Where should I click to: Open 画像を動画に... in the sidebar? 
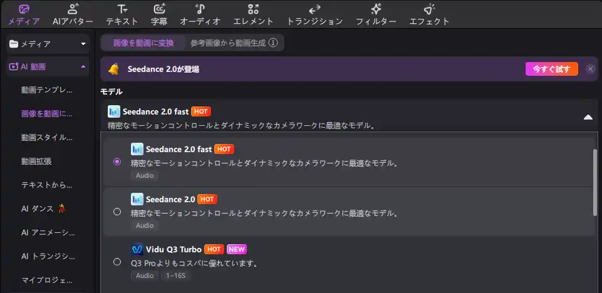(x=47, y=114)
